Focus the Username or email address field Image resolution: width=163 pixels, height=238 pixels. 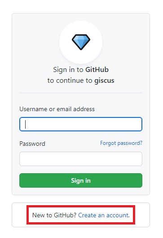(x=81, y=124)
